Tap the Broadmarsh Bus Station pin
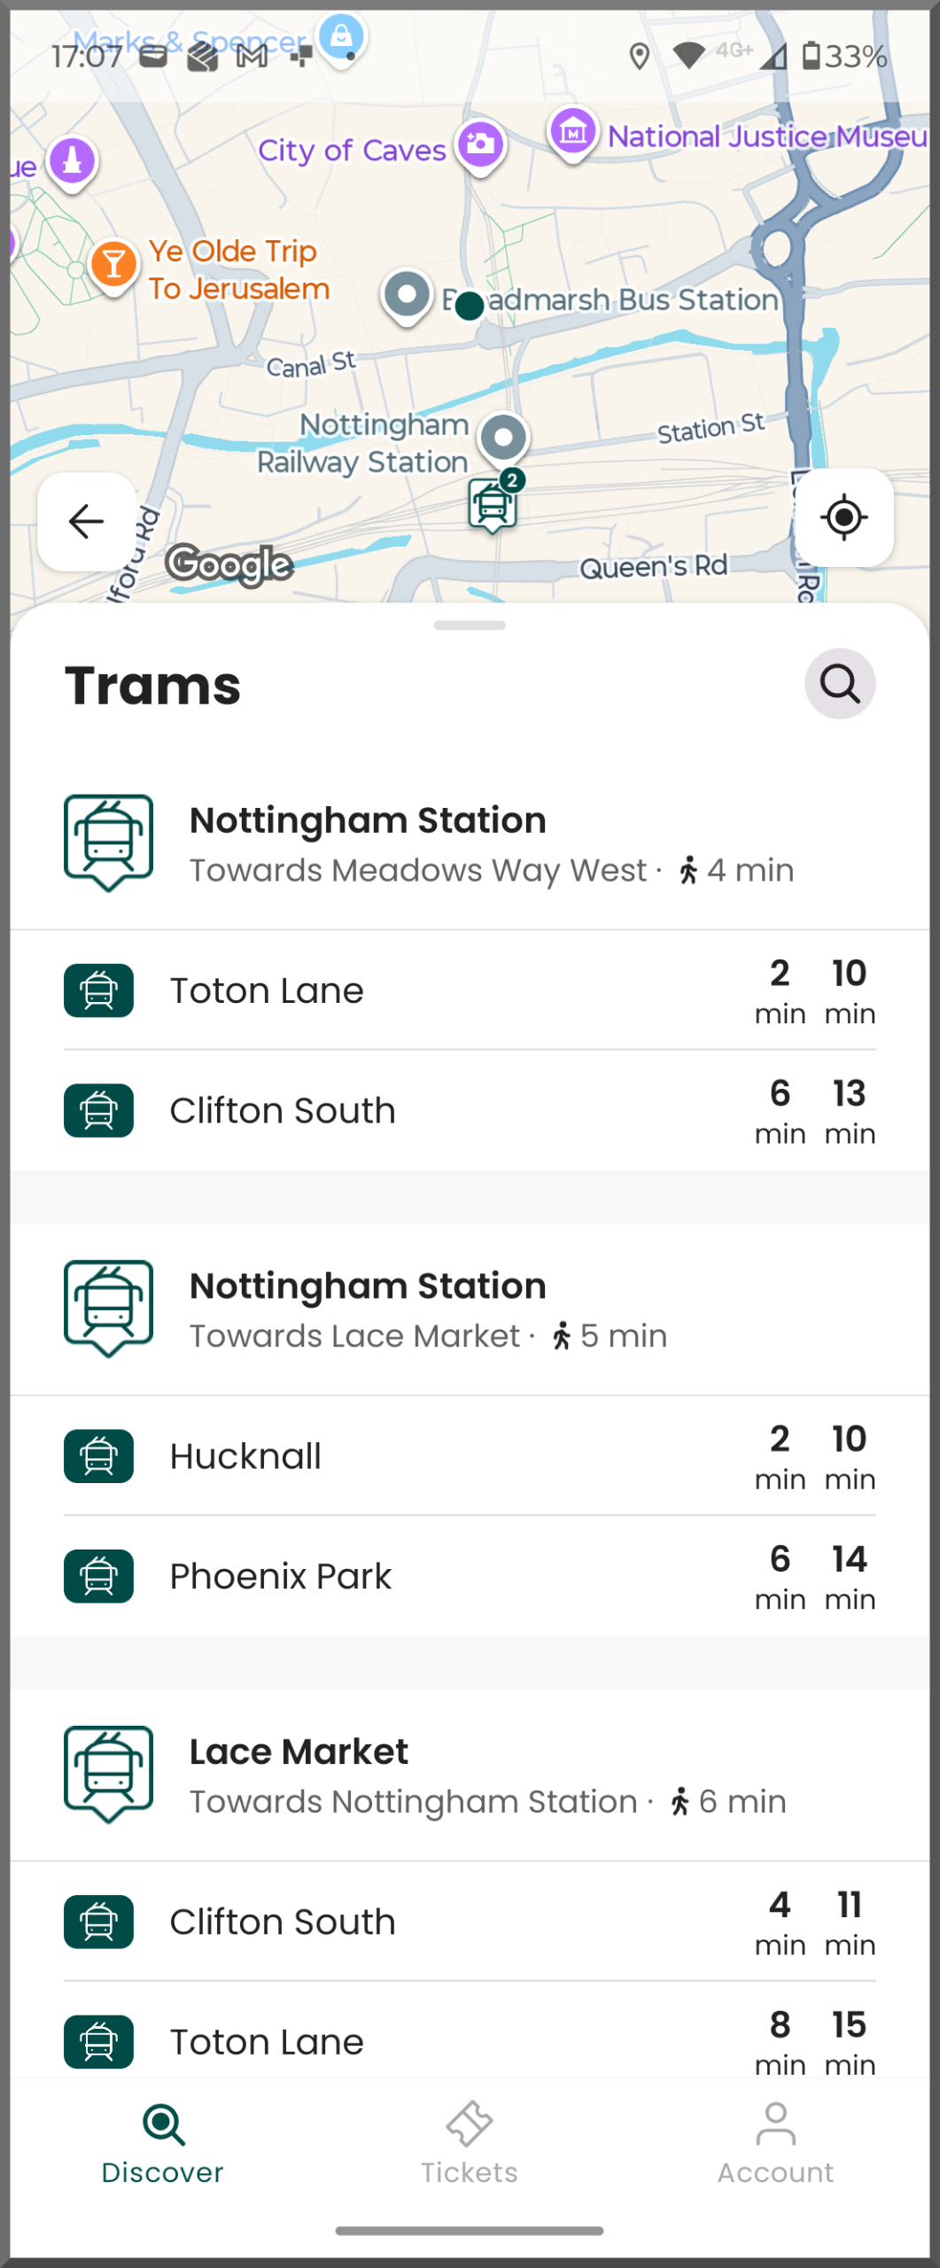 click(x=407, y=295)
